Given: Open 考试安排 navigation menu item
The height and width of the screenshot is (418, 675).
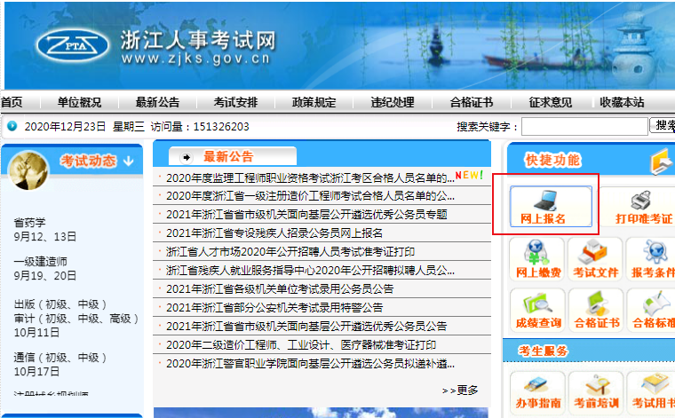Looking at the screenshot, I should tap(235, 102).
